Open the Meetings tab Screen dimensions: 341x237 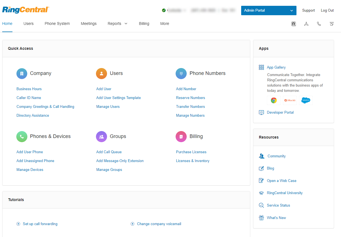[89, 24]
